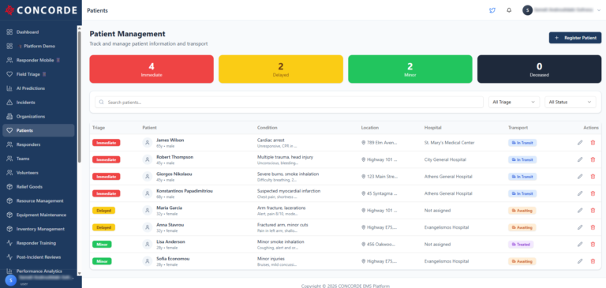The height and width of the screenshot is (288, 606).
Task: Click the sidebar vertical scrollbar
Action: coord(79,96)
